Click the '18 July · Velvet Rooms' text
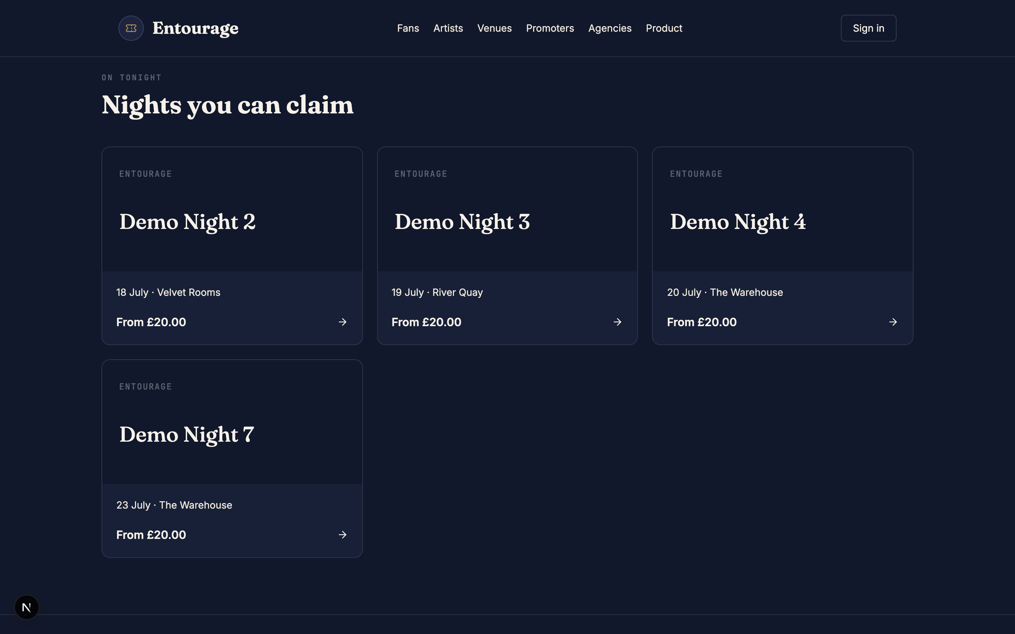Screen dimensions: 1015x634 click(168, 292)
